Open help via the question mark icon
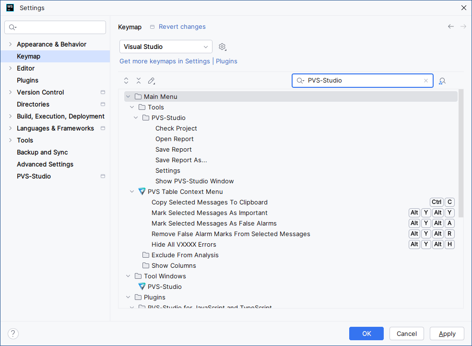472x346 pixels. (x=13, y=334)
